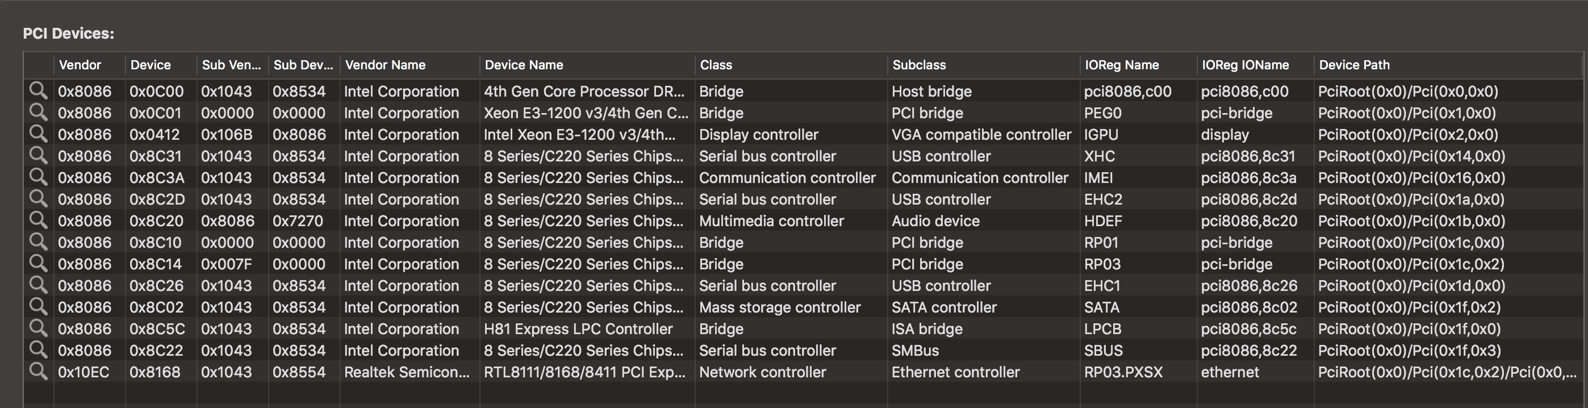Sort by Vendor column header
The image size is (1588, 408).
coord(89,65)
